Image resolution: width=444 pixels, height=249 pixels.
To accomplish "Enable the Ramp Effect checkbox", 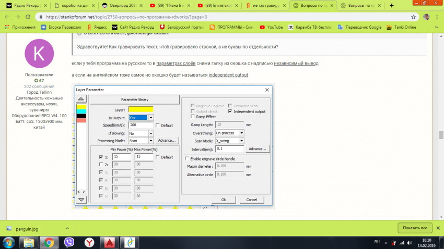I will pos(192,117).
